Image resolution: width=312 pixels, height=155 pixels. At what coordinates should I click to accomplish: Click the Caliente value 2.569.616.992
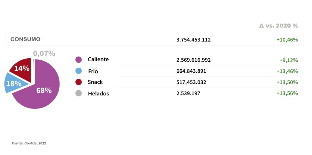click(x=194, y=60)
